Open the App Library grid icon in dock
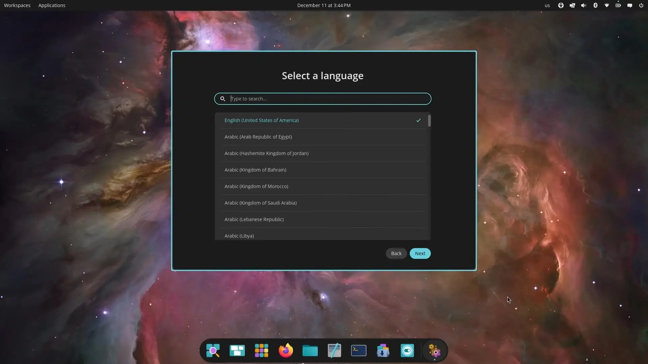 pyautogui.click(x=262, y=351)
